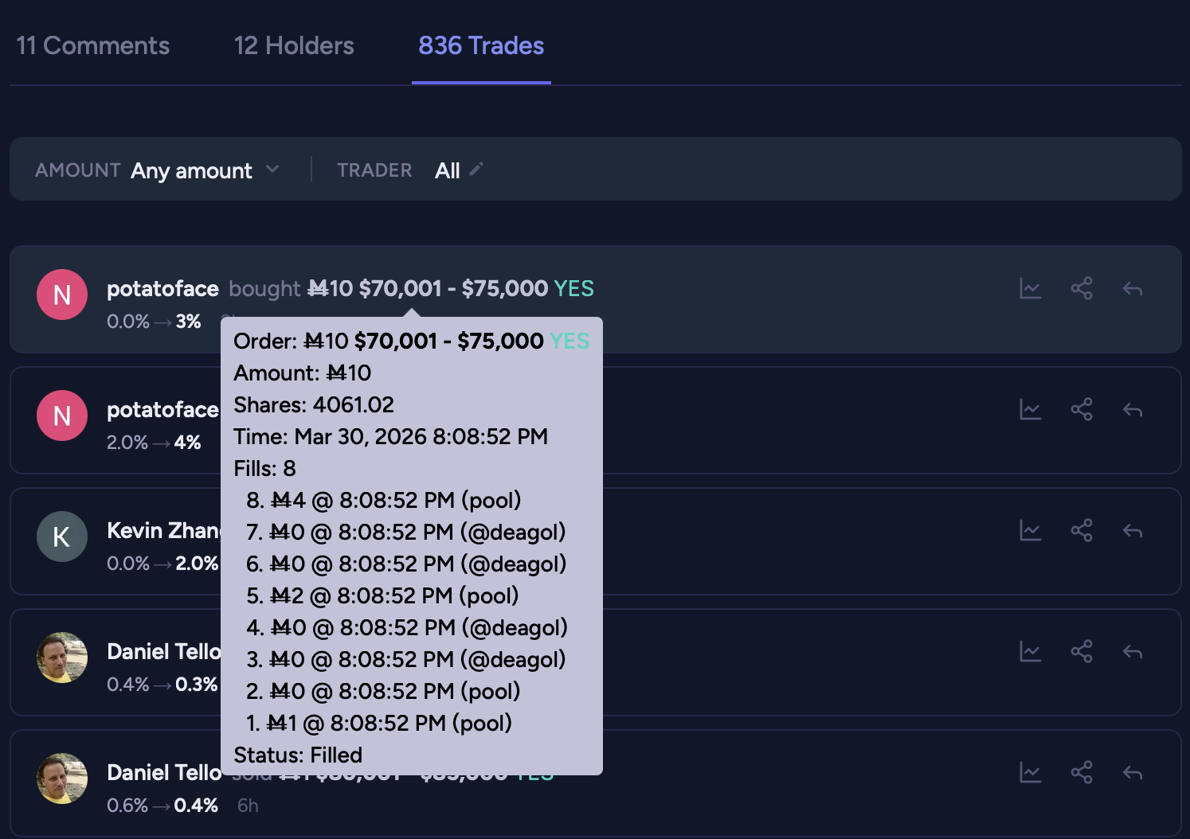Viewport: 1190px width, 839px height.
Task: Click Kevin Zhang's K avatar
Action: point(62,537)
